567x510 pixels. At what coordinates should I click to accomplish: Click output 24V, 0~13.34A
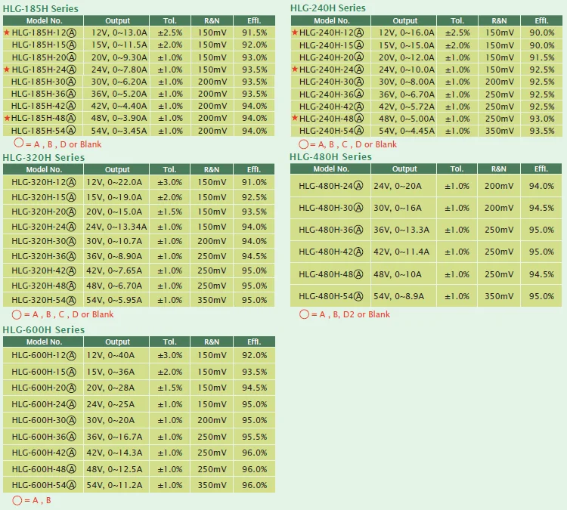(x=116, y=227)
